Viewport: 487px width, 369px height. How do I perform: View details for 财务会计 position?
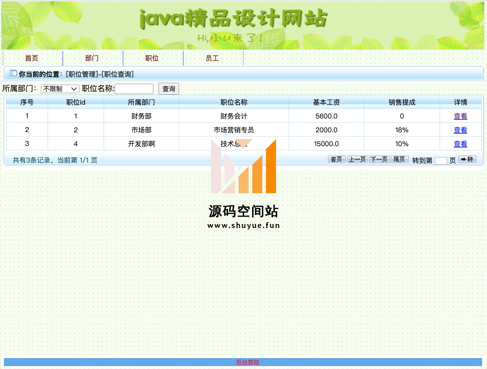click(x=460, y=116)
